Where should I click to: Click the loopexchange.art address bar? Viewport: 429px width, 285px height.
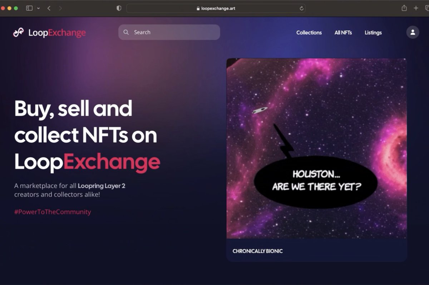tap(216, 8)
